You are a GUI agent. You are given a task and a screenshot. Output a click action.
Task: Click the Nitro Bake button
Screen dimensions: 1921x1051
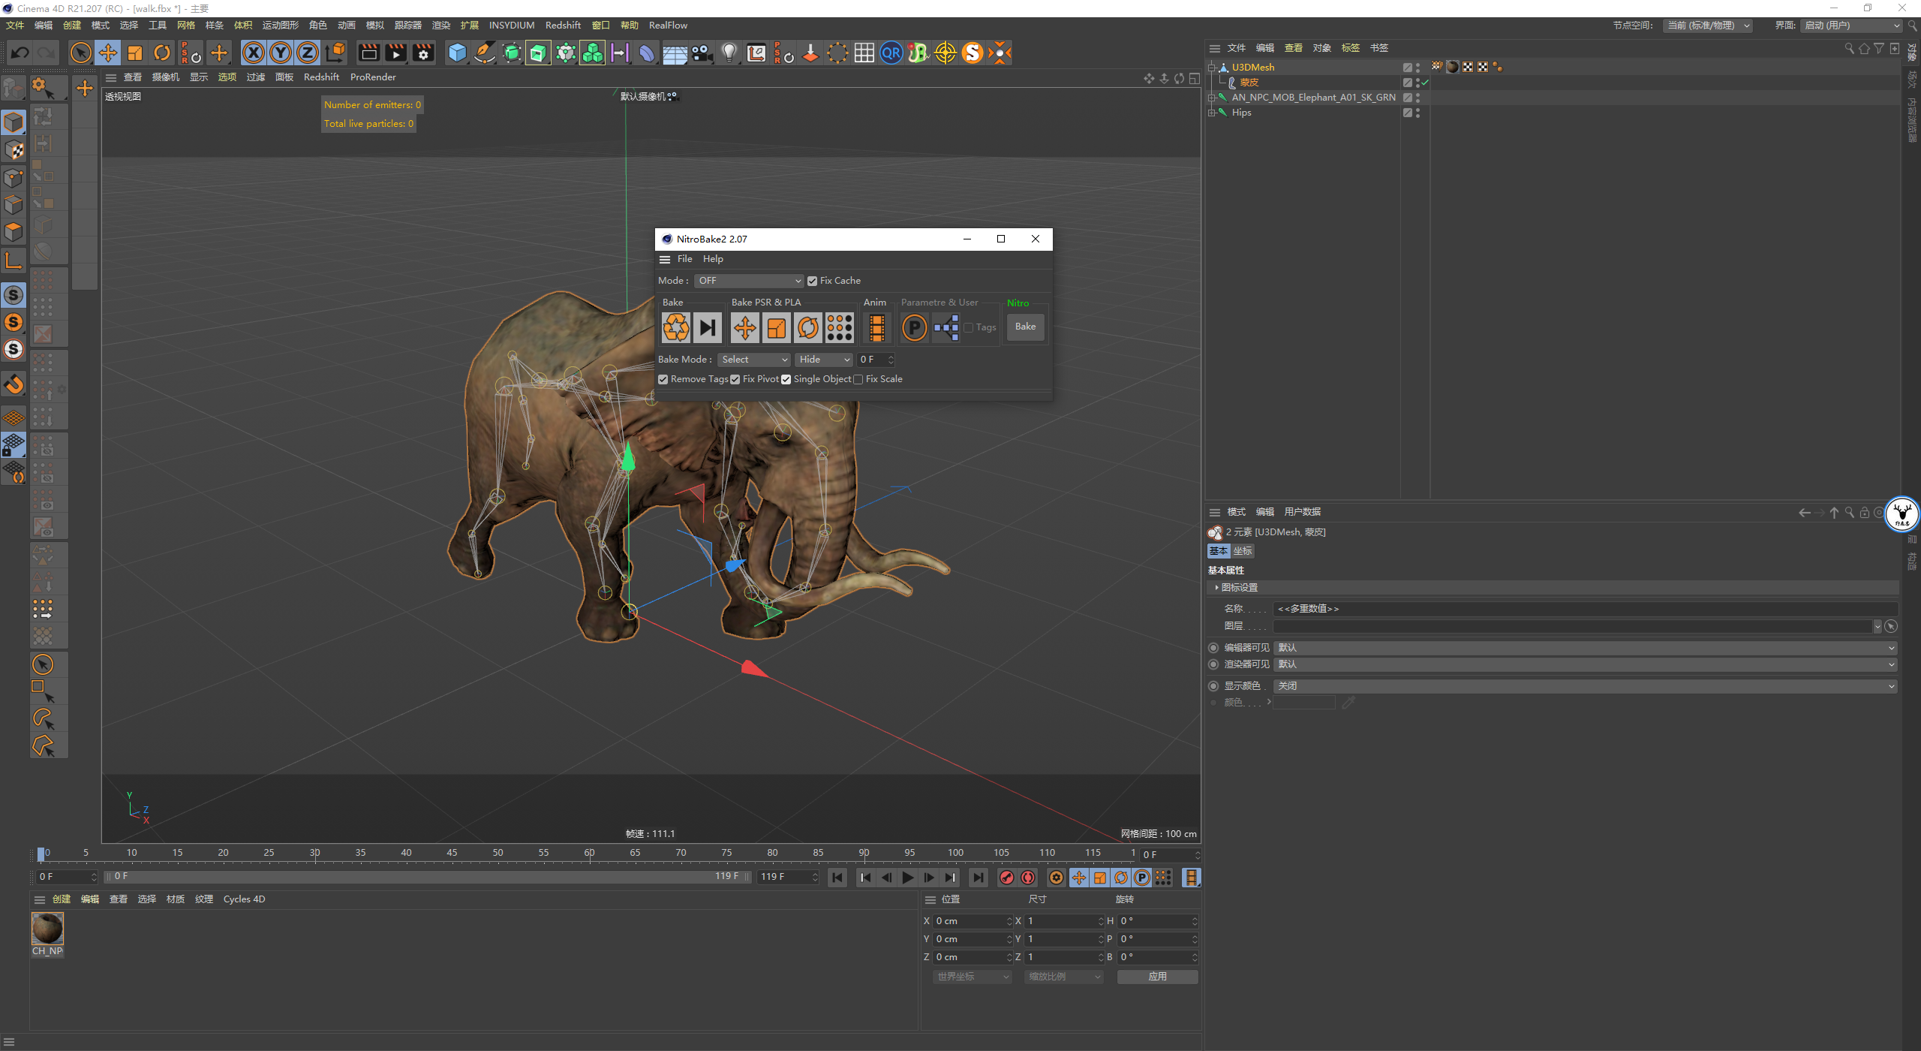pos(1025,327)
